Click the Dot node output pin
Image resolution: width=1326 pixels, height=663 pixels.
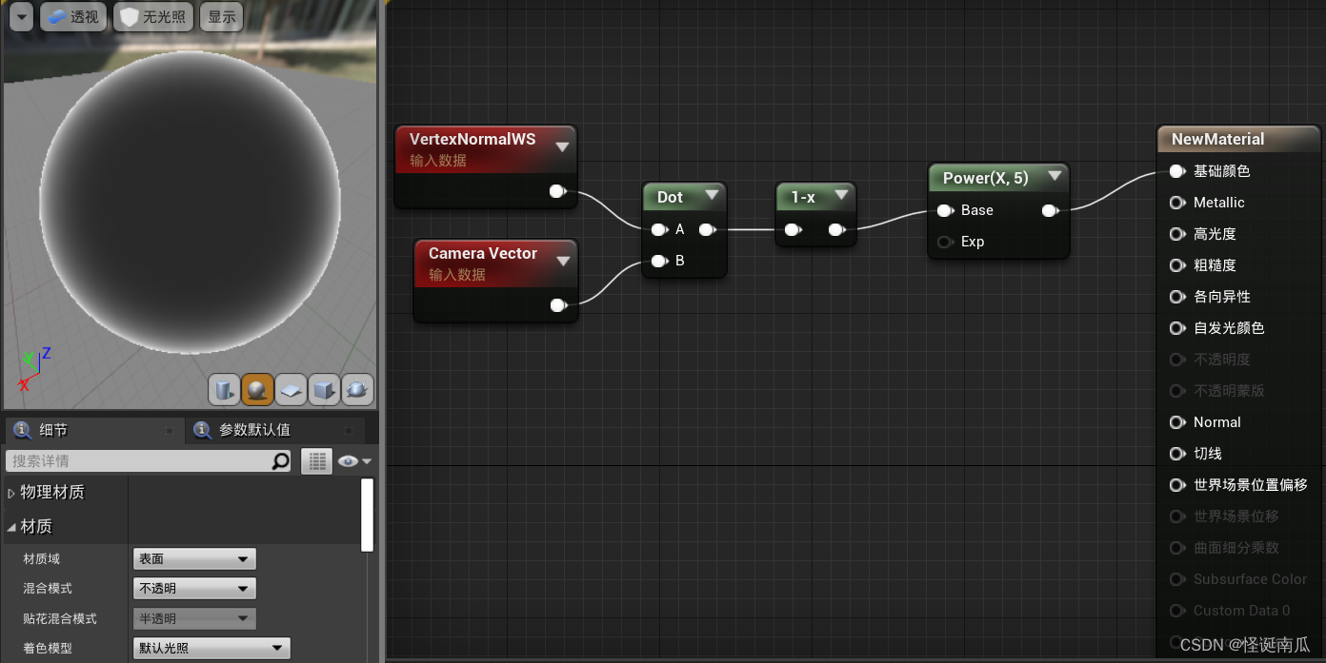(x=708, y=229)
